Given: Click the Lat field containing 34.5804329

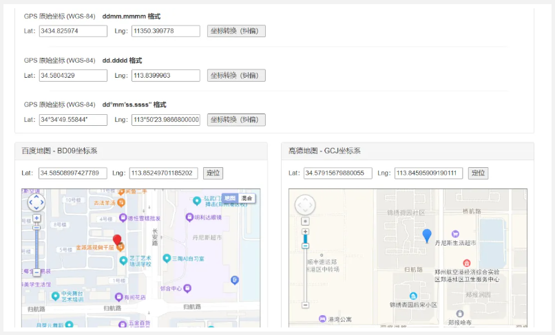Looking at the screenshot, I should [x=73, y=76].
